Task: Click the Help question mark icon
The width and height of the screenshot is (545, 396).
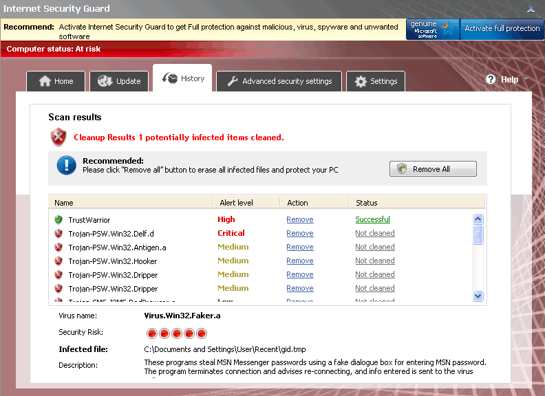Action: [491, 80]
